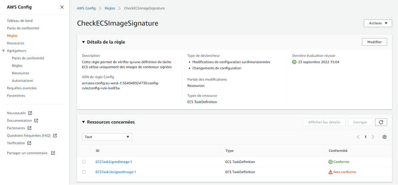398x185 pixels.
Task: Click the refresh icon in Ressources concernées
Action: [x=381, y=122]
